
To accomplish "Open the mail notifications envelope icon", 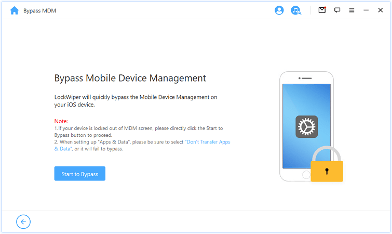I will point(322,10).
